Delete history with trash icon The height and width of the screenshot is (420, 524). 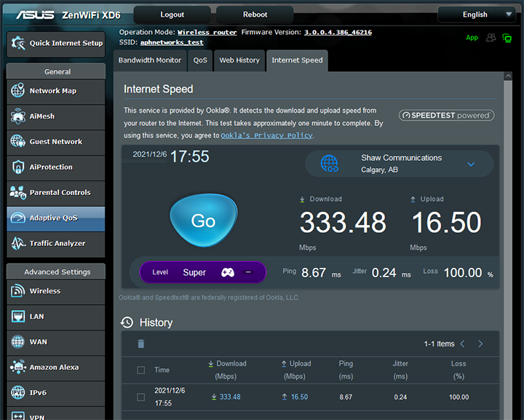click(141, 344)
